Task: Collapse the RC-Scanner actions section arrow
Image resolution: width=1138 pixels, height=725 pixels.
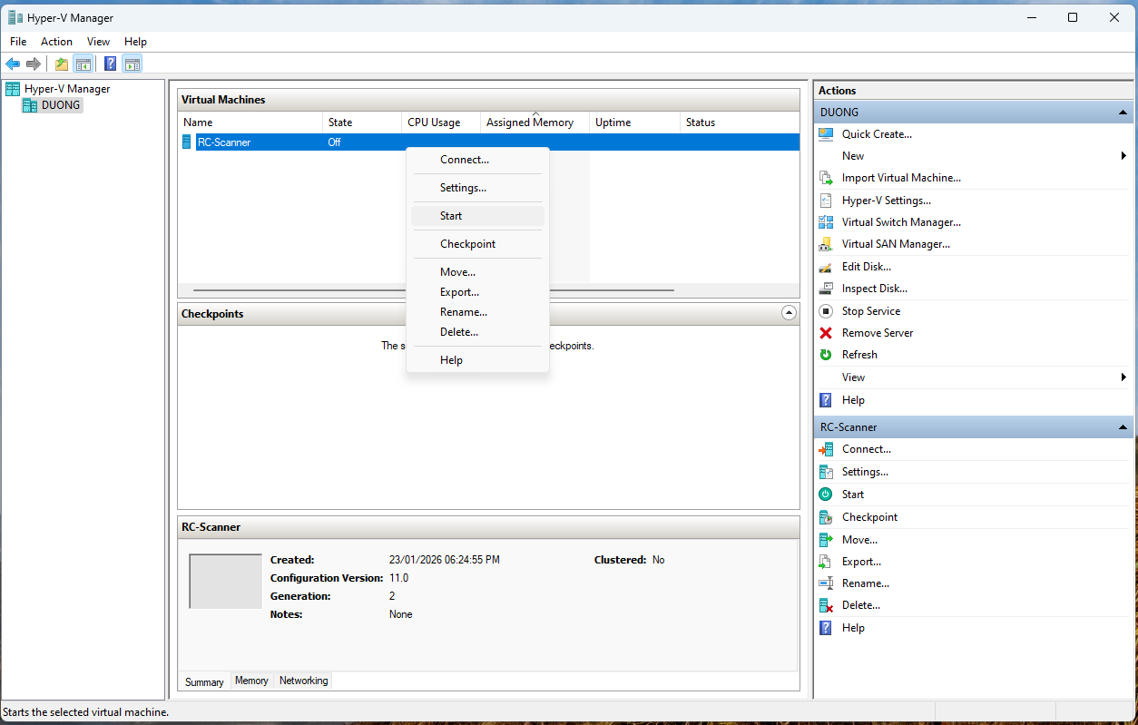Action: point(1123,427)
